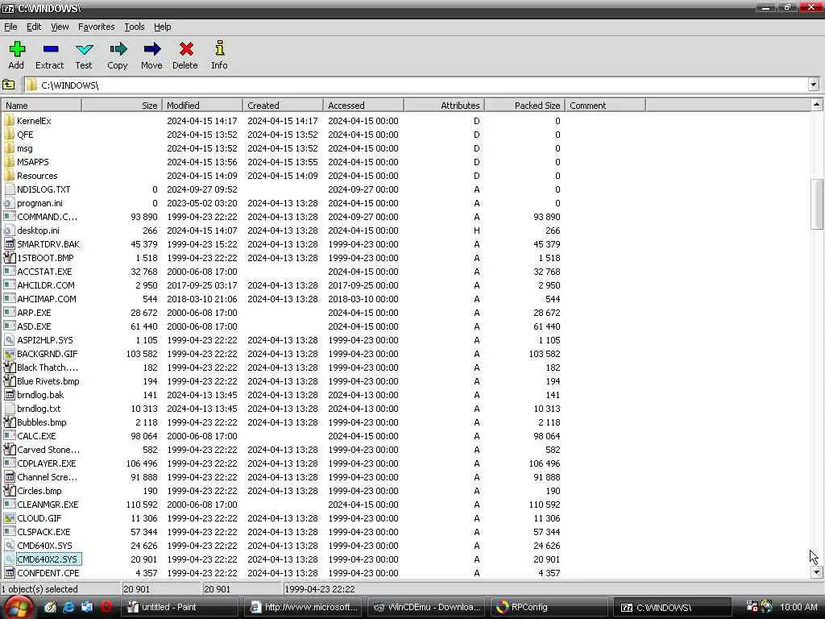Open the File menu
Screen dimensions: 825x619
coord(10,27)
